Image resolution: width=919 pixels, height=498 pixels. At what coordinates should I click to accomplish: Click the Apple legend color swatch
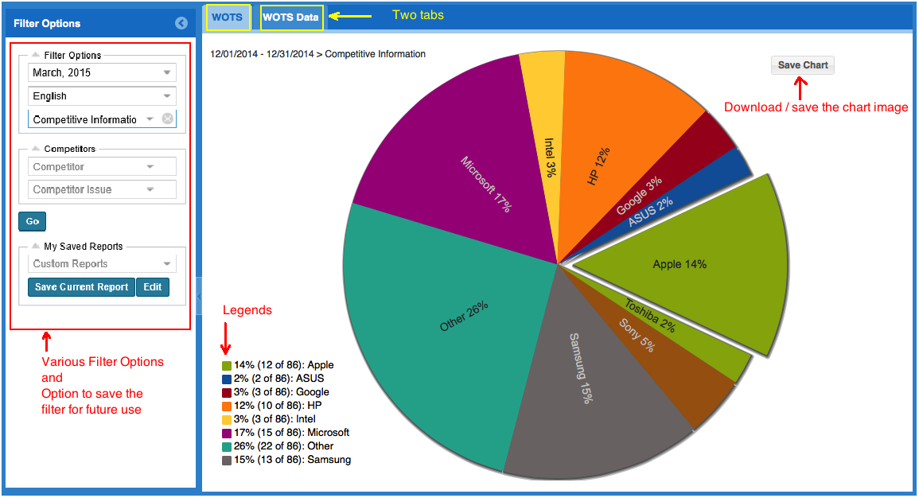click(227, 366)
